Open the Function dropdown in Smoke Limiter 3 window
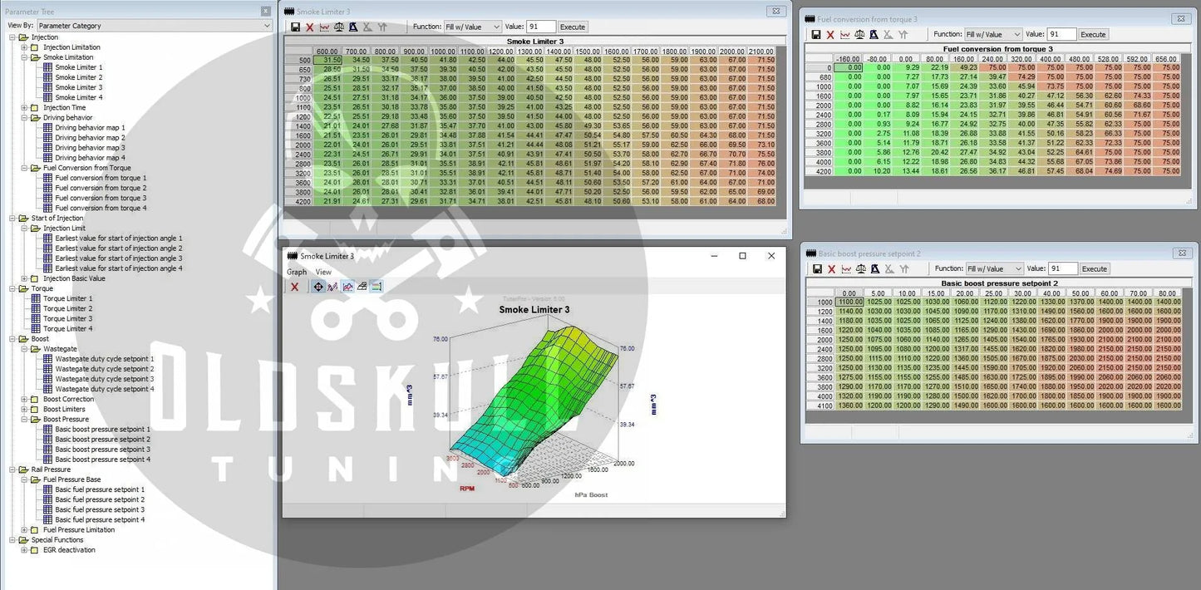 [x=472, y=27]
